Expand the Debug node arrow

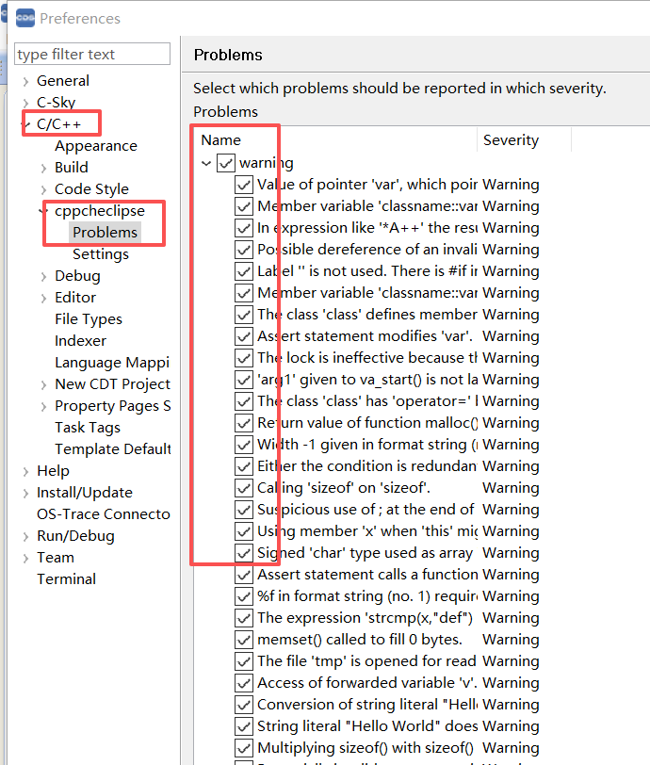[44, 277]
